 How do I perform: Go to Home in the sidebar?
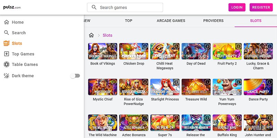click(x=18, y=22)
